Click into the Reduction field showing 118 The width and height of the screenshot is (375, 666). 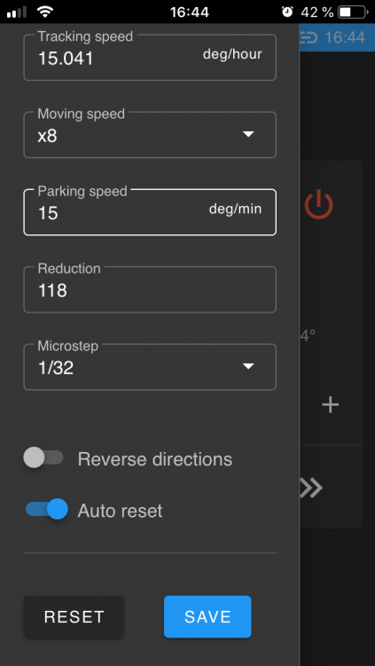pos(150,289)
